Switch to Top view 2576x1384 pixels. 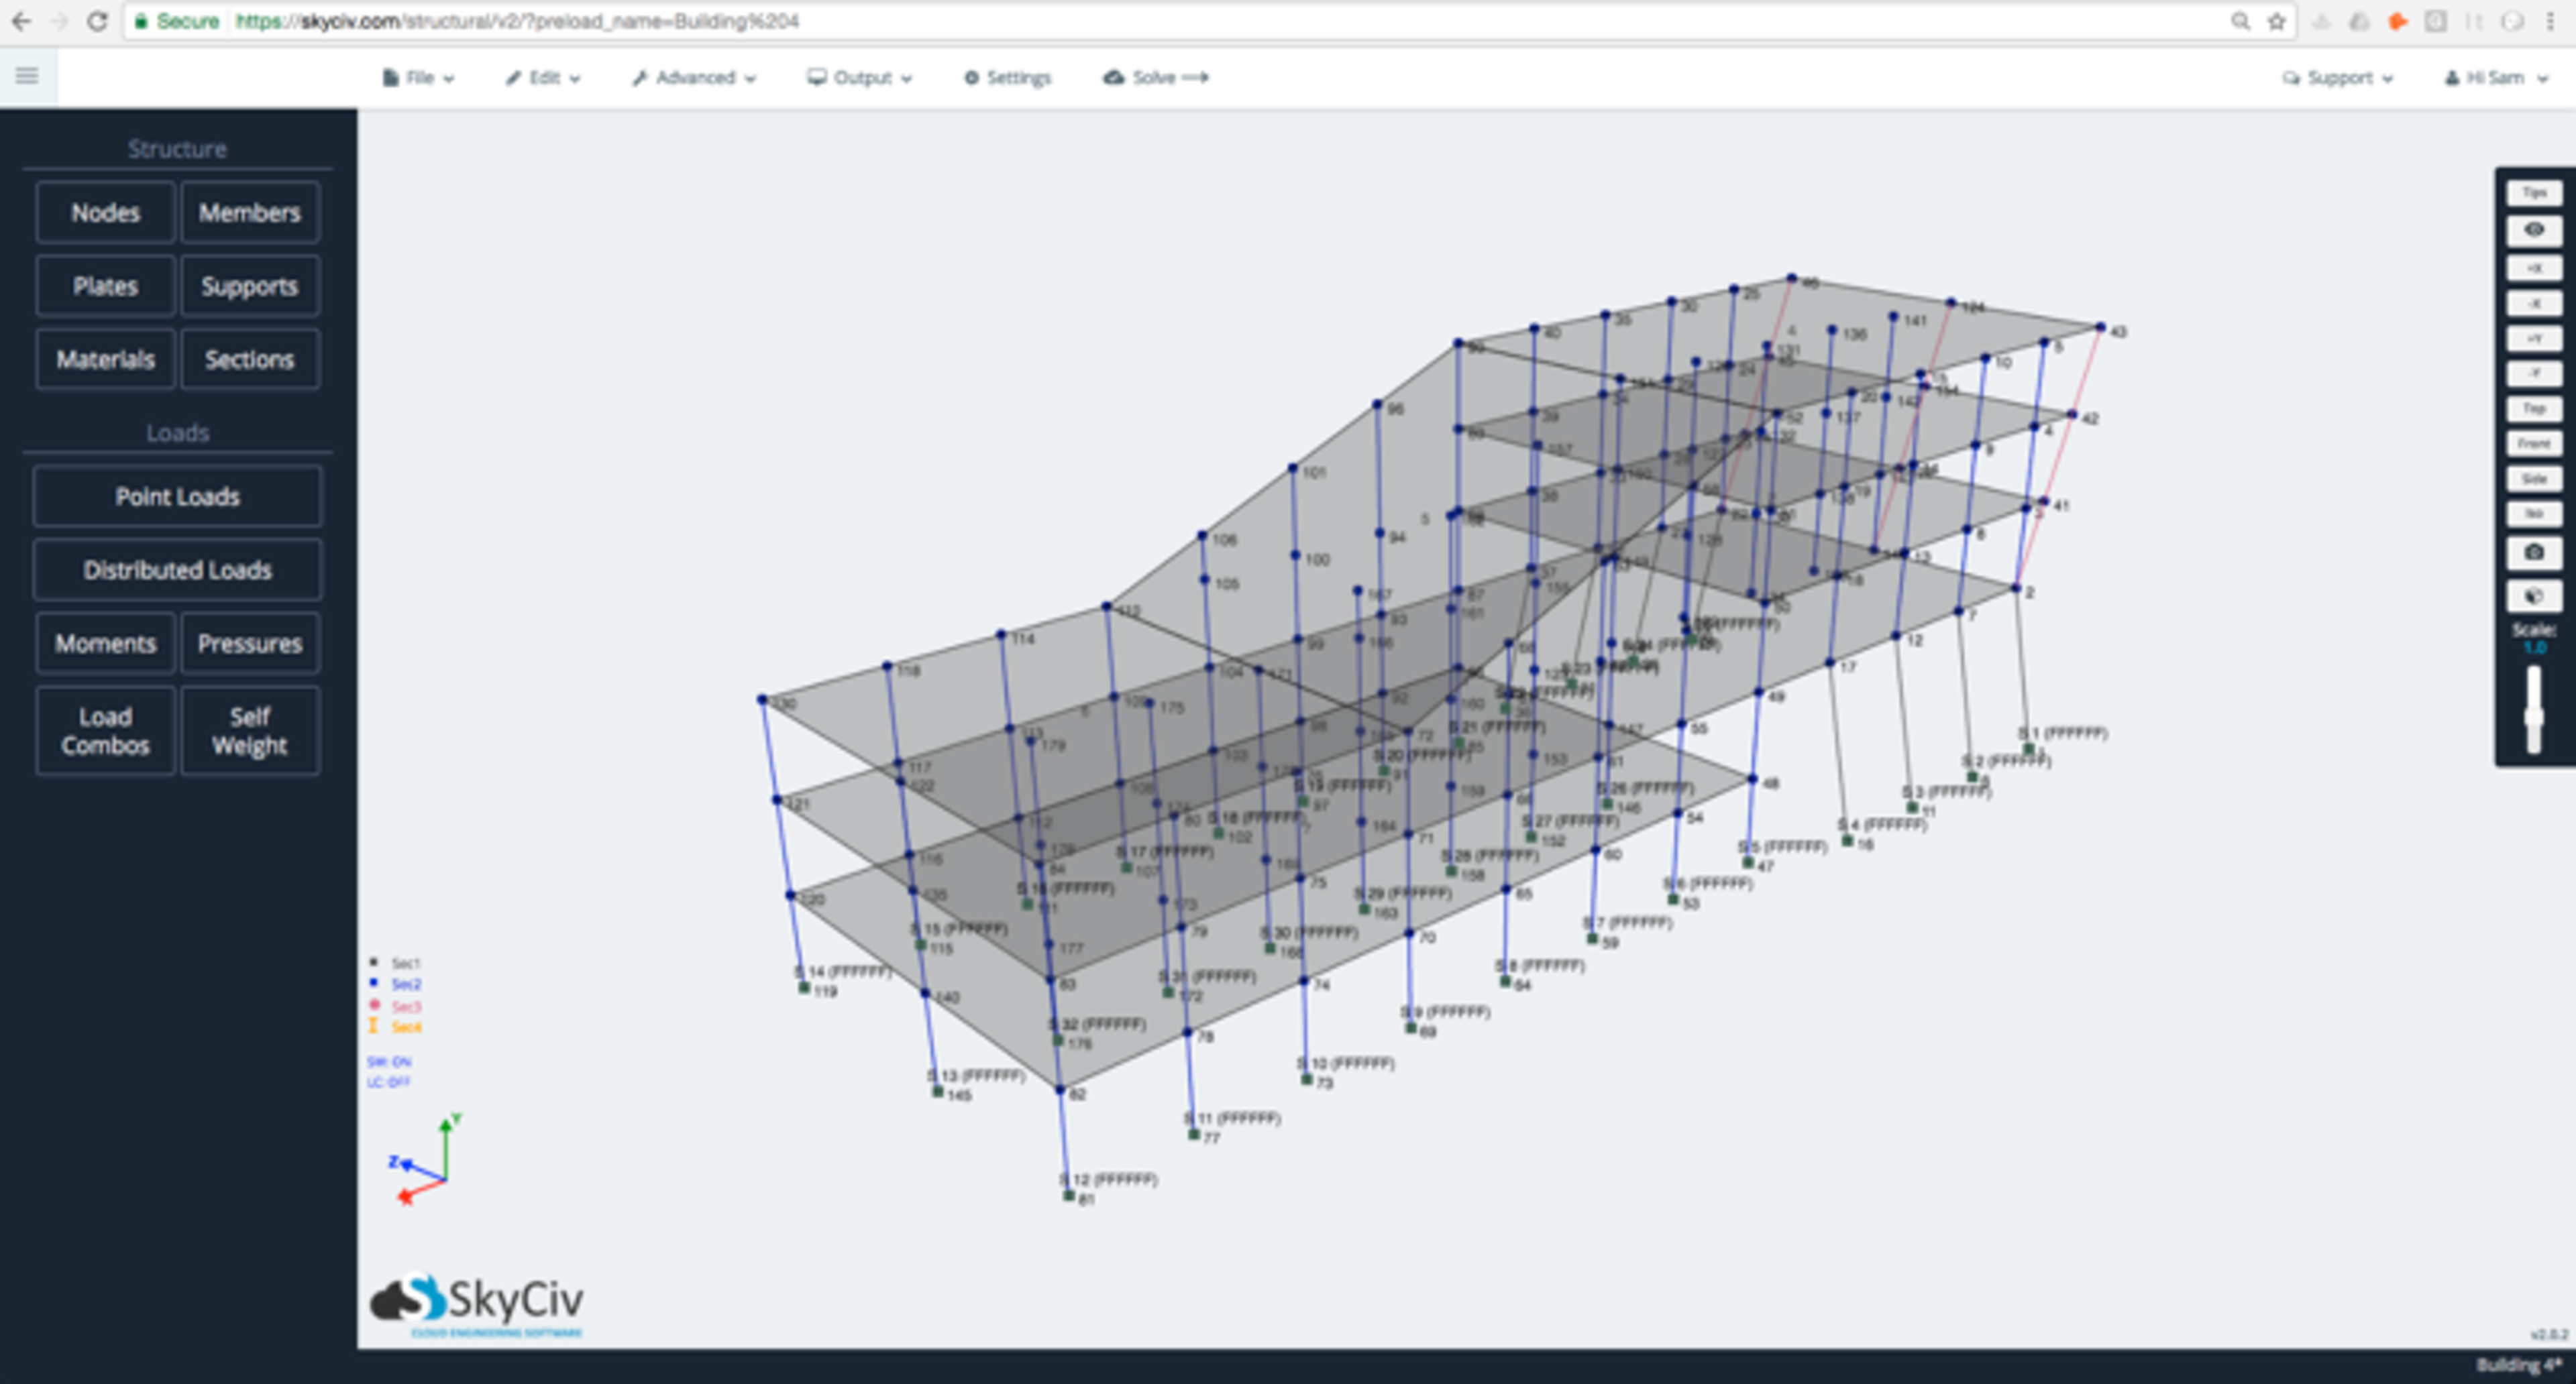tap(2534, 409)
